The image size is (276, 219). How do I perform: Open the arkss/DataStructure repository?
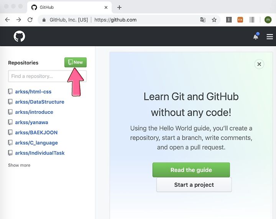click(x=39, y=102)
